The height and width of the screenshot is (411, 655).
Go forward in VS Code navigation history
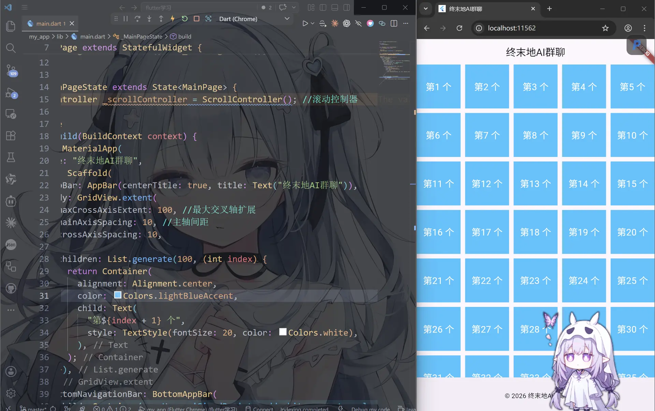[x=134, y=8]
